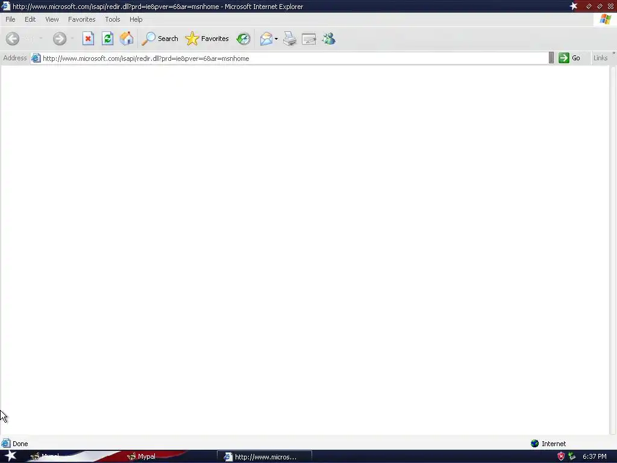Open the Favorites pane with the star button
The width and height of the screenshot is (617, 463).
click(x=207, y=39)
